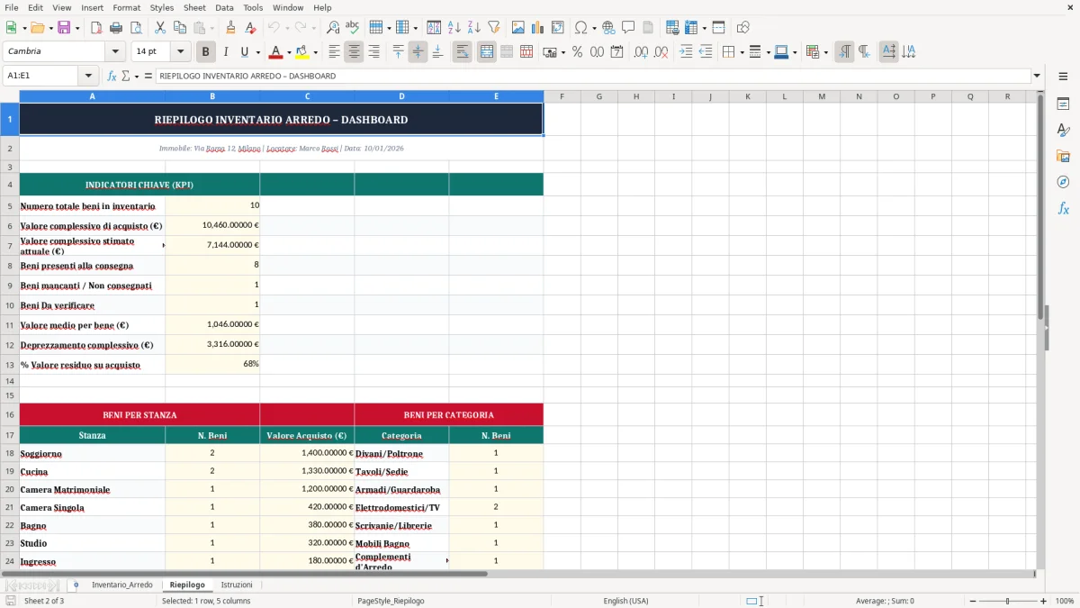Format as date
The image size is (1080, 608).
616,52
